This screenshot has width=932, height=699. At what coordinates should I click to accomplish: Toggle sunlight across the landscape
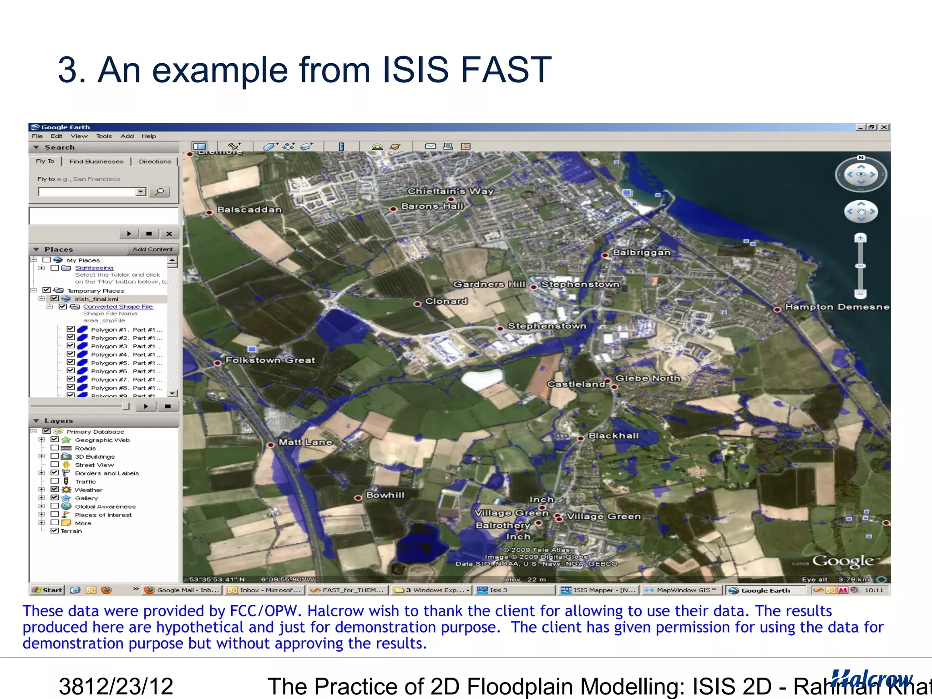[x=377, y=146]
